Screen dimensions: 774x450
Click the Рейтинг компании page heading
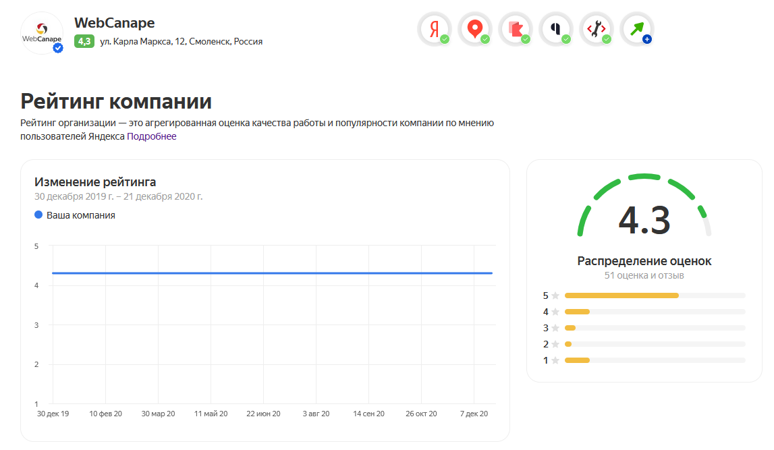click(x=116, y=101)
